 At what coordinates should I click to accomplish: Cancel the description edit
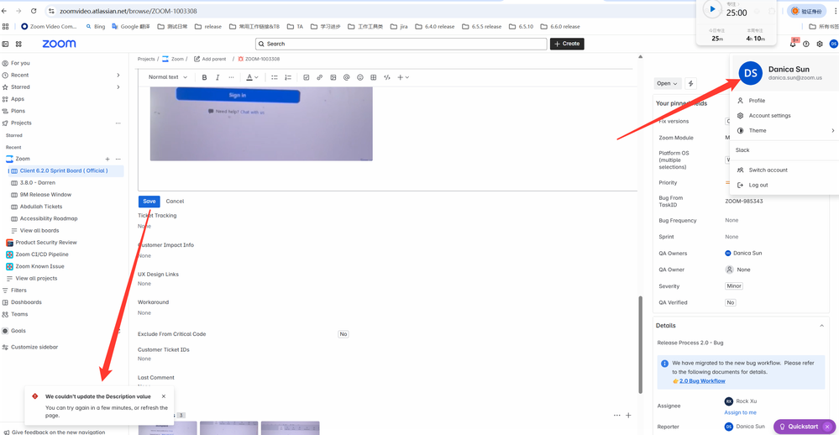(x=175, y=202)
